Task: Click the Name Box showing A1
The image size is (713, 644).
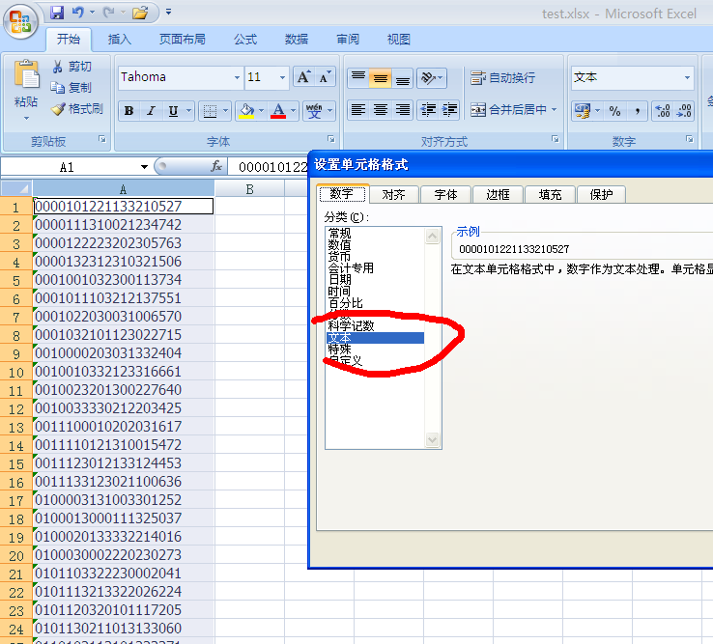Action: tap(69, 167)
